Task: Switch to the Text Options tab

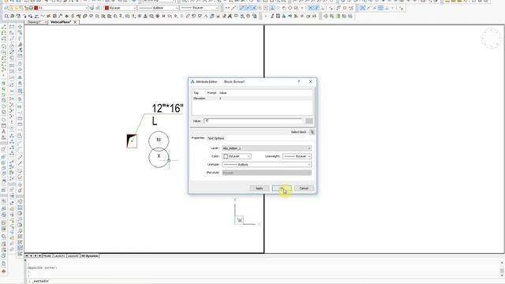Action: point(215,138)
